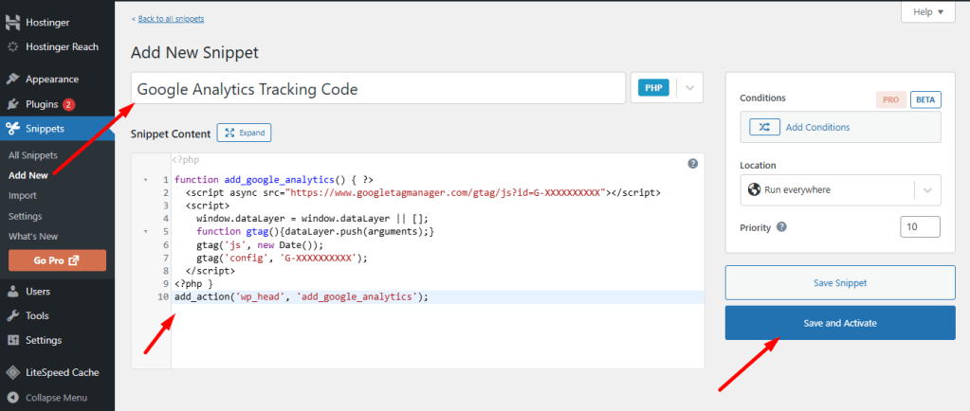Image resolution: width=970 pixels, height=411 pixels.
Task: Open All Snippets menu item
Action: coord(33,155)
